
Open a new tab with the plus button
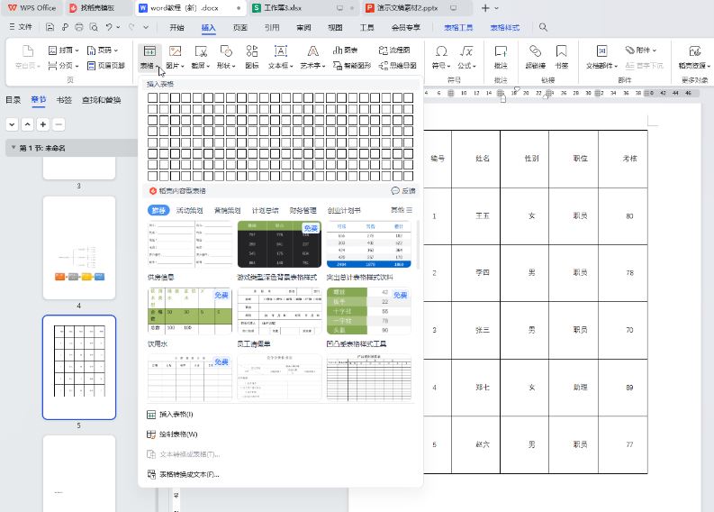tap(485, 8)
